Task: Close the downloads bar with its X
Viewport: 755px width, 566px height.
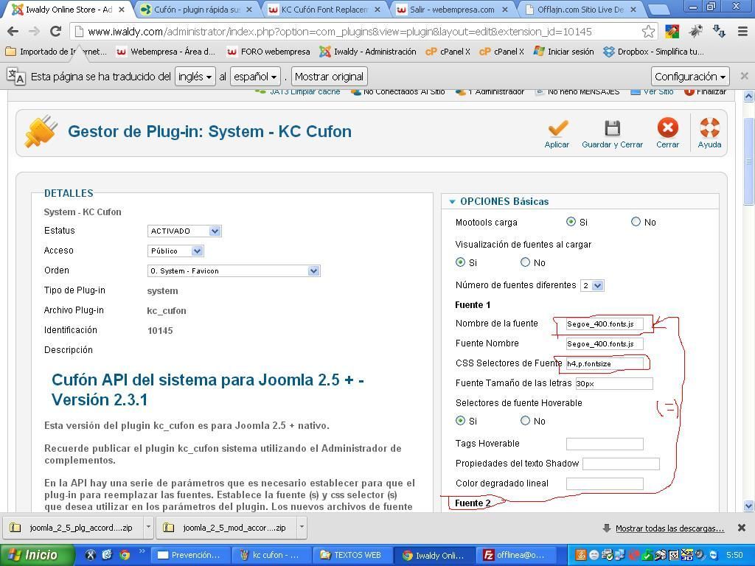Action: 742,528
